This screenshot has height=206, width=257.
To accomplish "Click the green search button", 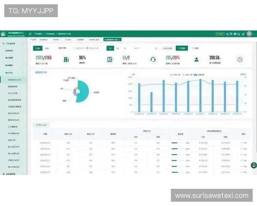I will (182, 48).
